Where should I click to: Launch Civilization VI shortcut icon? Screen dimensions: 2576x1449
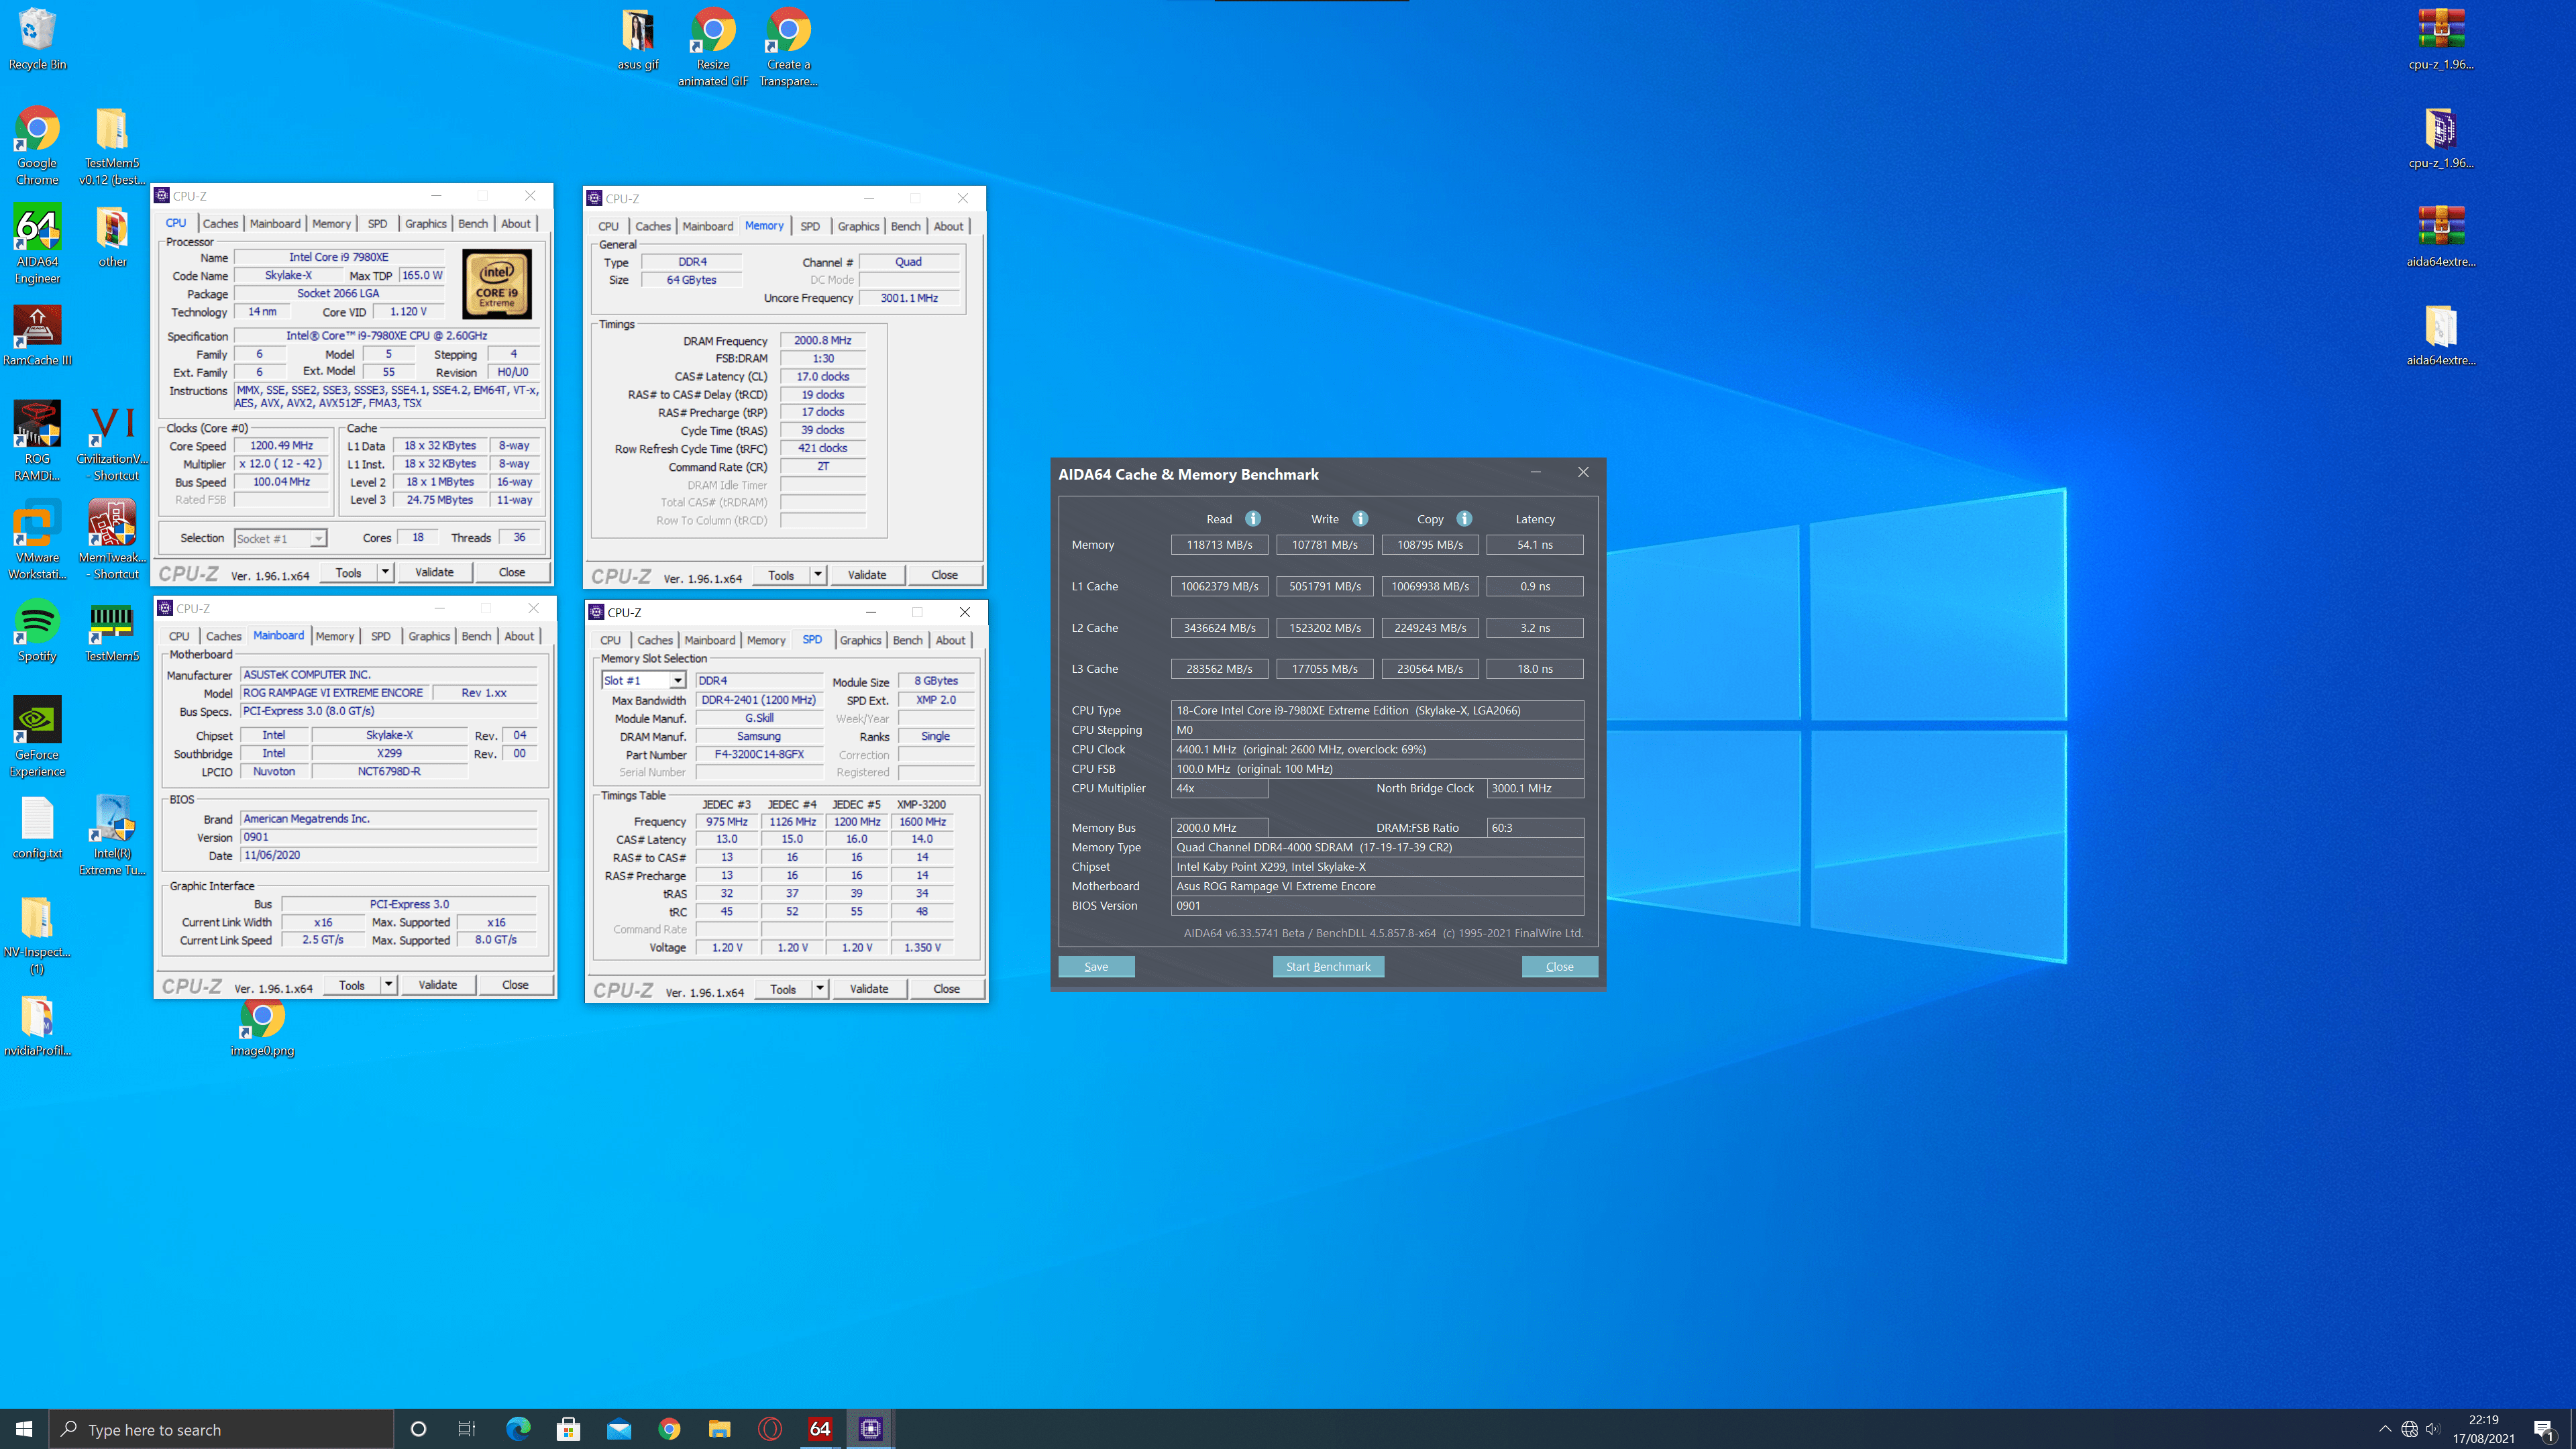(x=112, y=440)
